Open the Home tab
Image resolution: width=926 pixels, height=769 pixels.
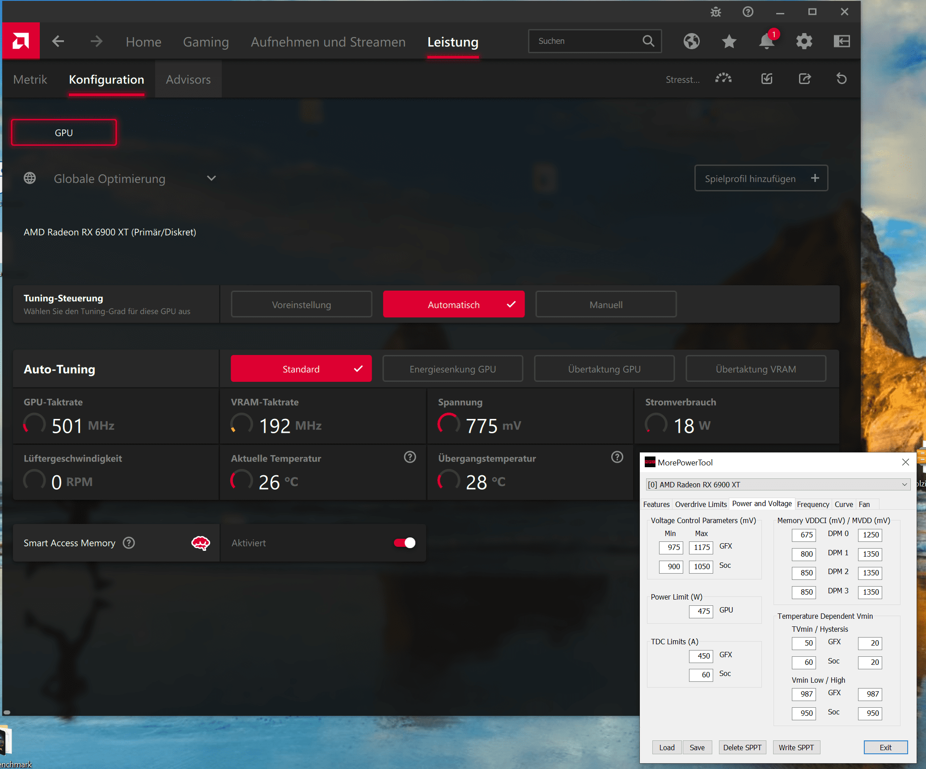click(x=144, y=42)
